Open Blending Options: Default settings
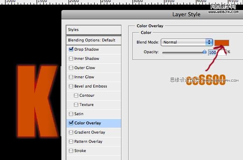Image resolution: width=243 pixels, height=160 pixels. point(94,40)
